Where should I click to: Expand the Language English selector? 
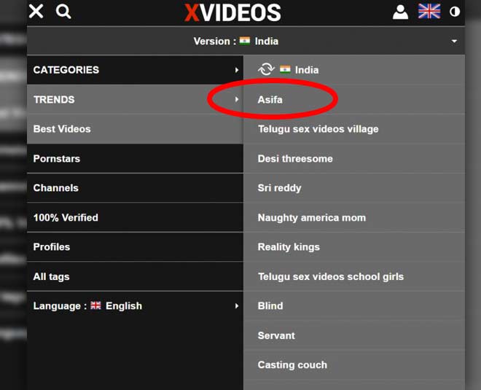tap(237, 306)
